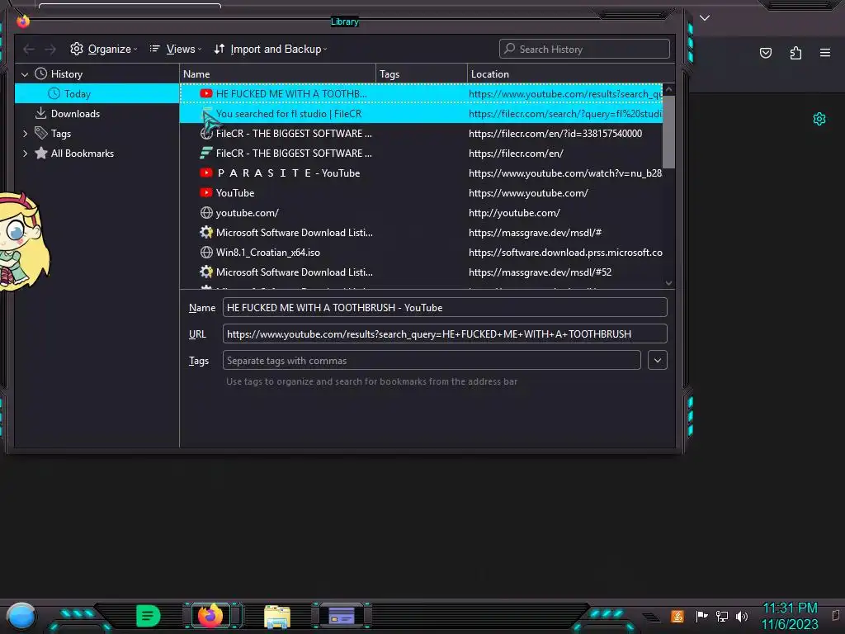
Task: Open the purple window app on the taskbar
Action: [341, 616]
